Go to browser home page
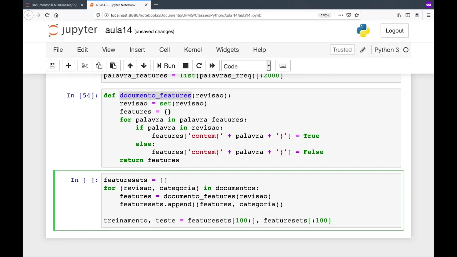Viewport: 457px width, 257px height. (x=56, y=15)
